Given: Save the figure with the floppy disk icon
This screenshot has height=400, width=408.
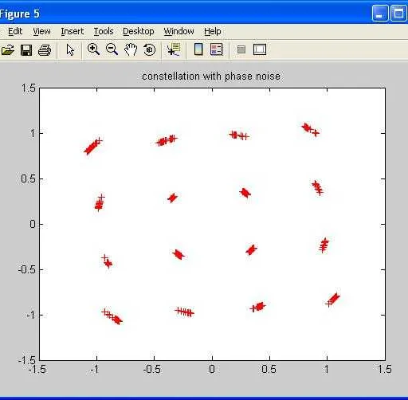Looking at the screenshot, I should point(26,50).
